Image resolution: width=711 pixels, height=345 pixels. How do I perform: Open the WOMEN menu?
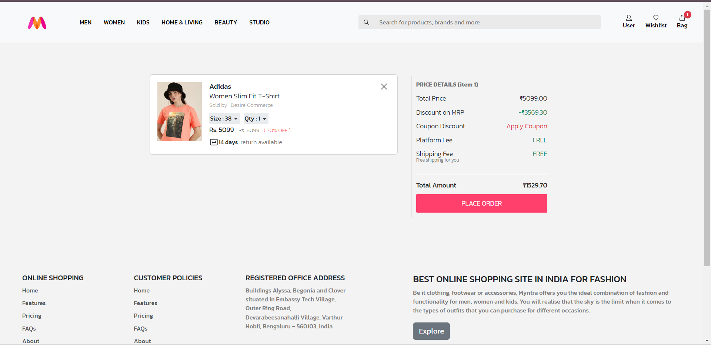[x=114, y=23]
